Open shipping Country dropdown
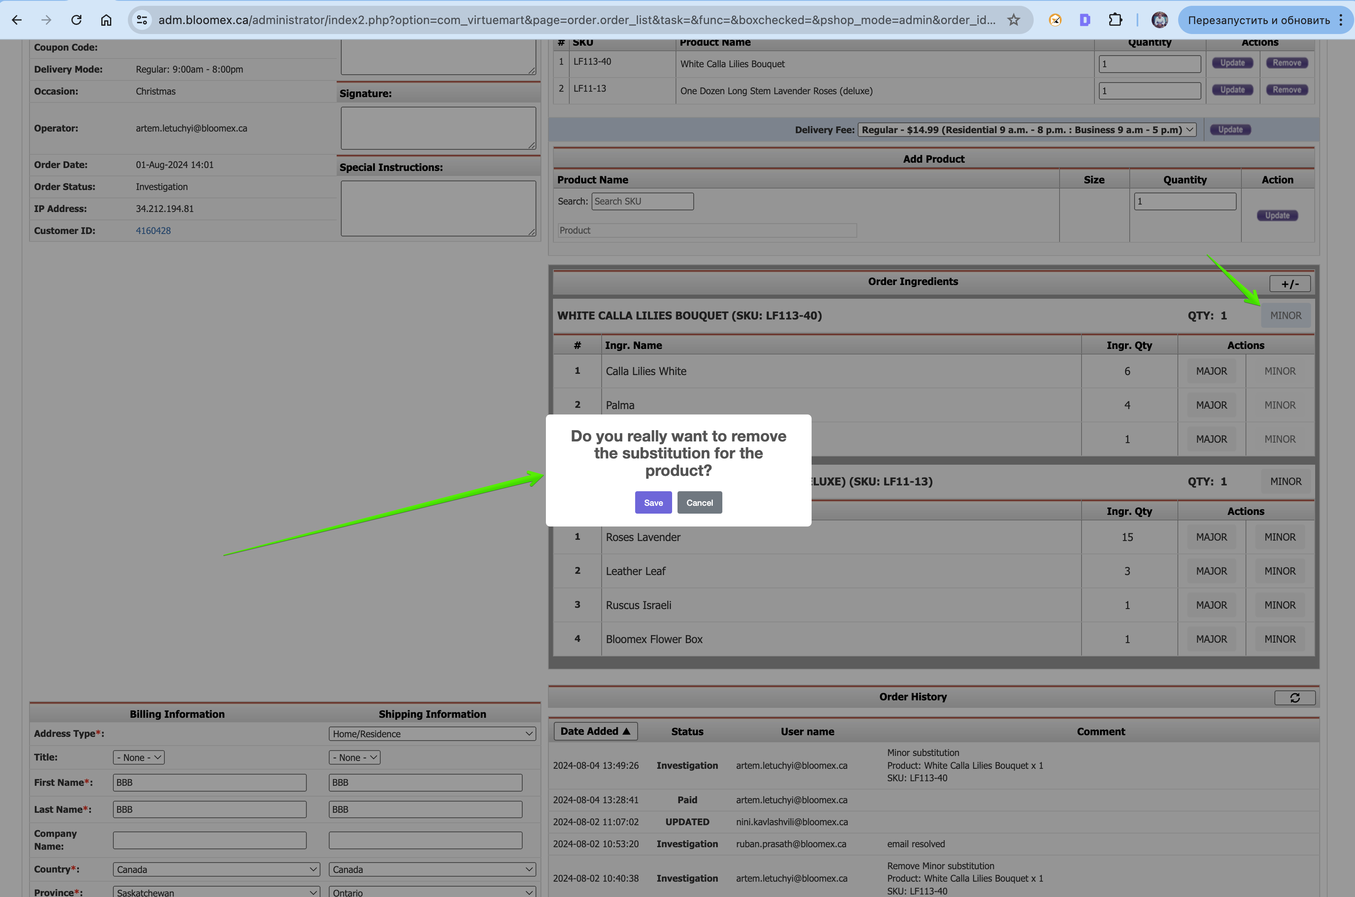 [x=432, y=870]
